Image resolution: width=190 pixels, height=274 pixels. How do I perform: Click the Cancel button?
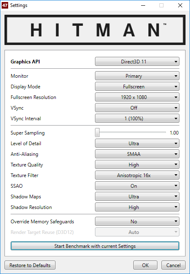point(173,265)
